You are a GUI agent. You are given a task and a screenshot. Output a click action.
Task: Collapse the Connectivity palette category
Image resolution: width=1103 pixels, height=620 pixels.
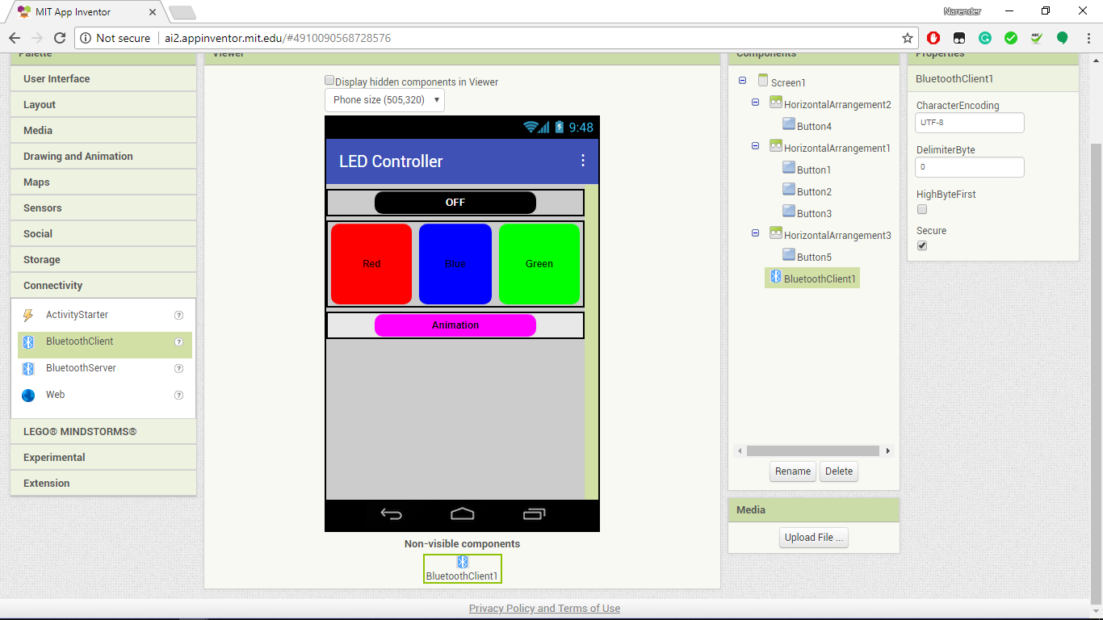pos(103,286)
